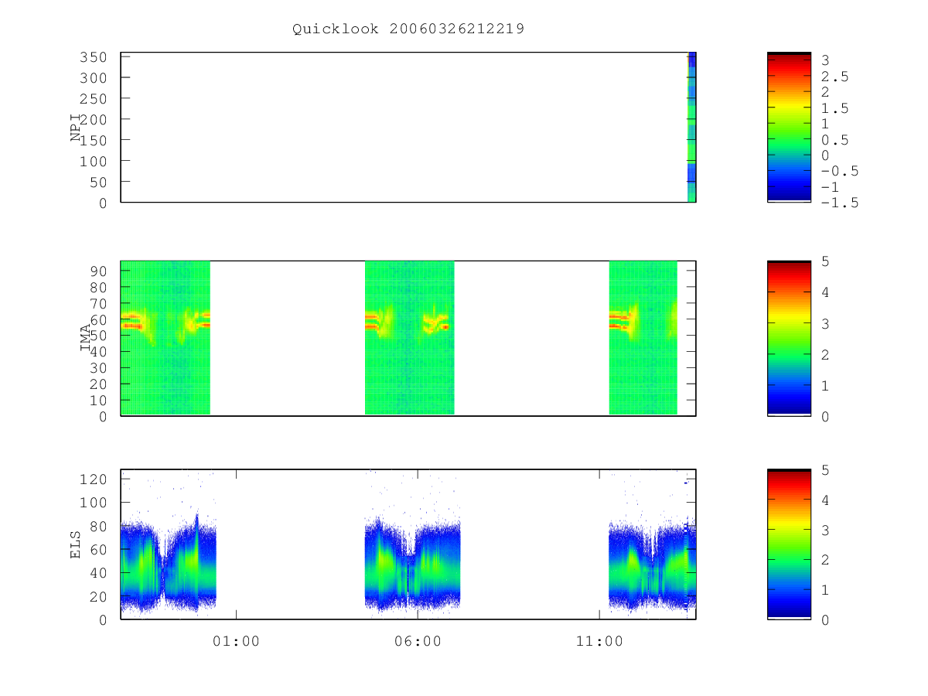
Task: Click the NPI data strip at plot's right edge
Action: coord(691,127)
